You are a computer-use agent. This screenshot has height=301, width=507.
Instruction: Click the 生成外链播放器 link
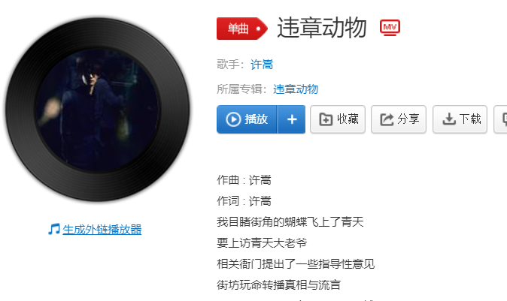tap(102, 230)
